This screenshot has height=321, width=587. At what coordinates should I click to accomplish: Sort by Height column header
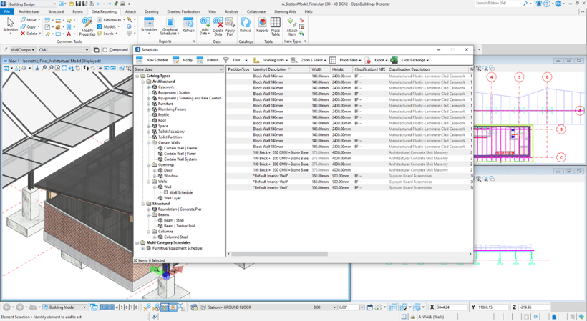[x=341, y=69]
